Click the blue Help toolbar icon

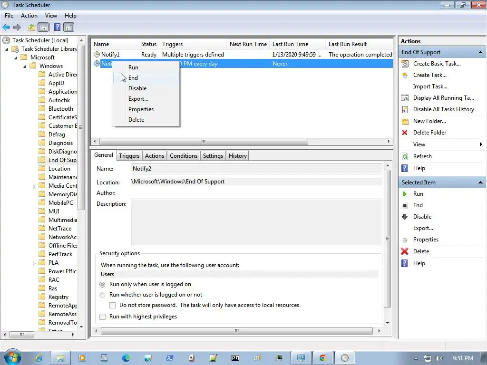pos(57,27)
